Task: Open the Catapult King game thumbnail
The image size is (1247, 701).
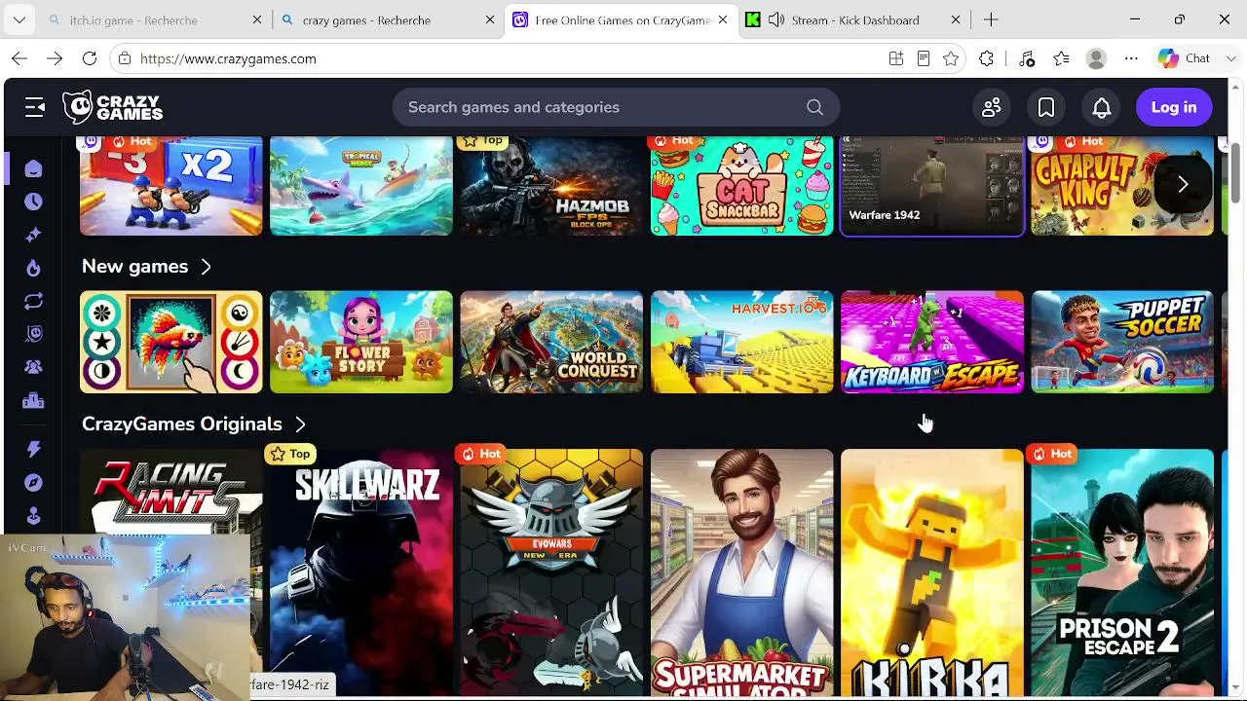Action: [x=1122, y=185]
